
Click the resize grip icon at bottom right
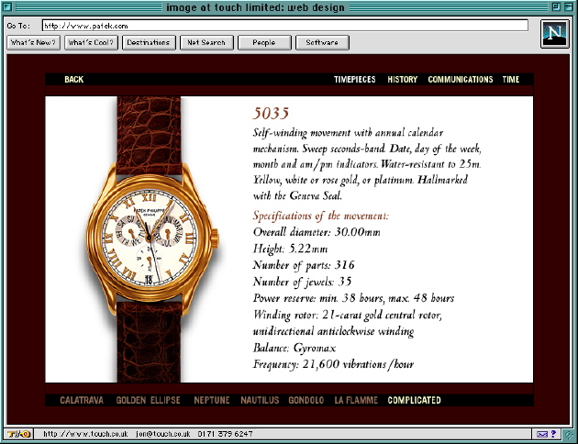(x=569, y=435)
